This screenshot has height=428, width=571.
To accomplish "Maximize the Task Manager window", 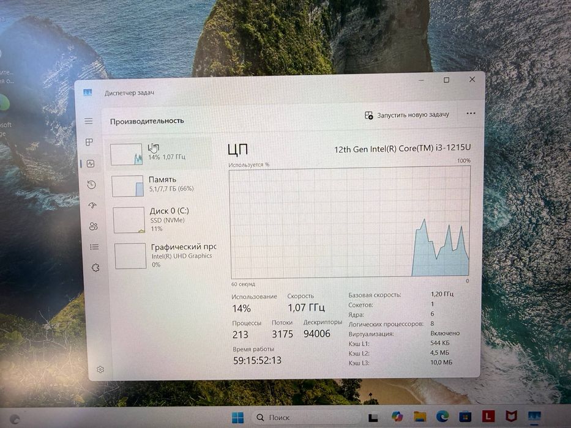I will click(447, 79).
